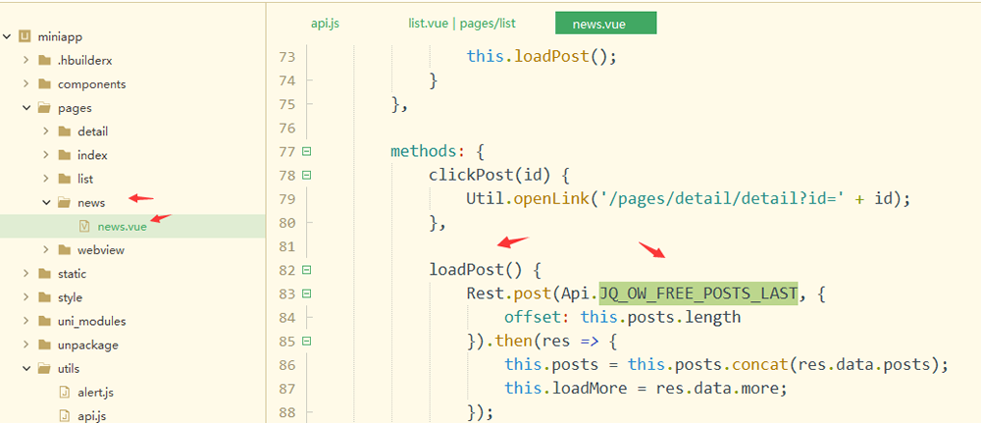This screenshot has height=423, width=981.
Task: Click the highlighted JQ_OW_FREE_POSTS_LAST text
Action: point(698,293)
